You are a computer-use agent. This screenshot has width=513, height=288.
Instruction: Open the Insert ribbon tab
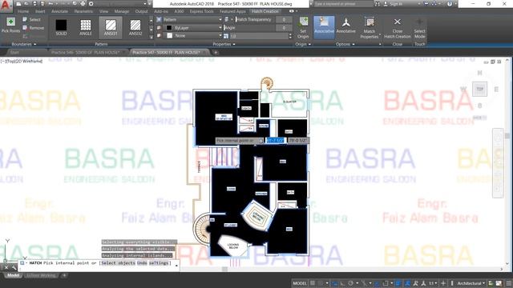tap(40, 11)
